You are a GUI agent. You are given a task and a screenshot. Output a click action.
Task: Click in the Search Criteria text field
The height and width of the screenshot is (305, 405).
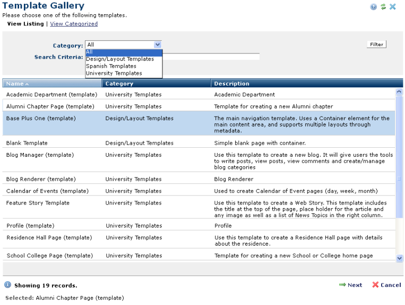211,57
